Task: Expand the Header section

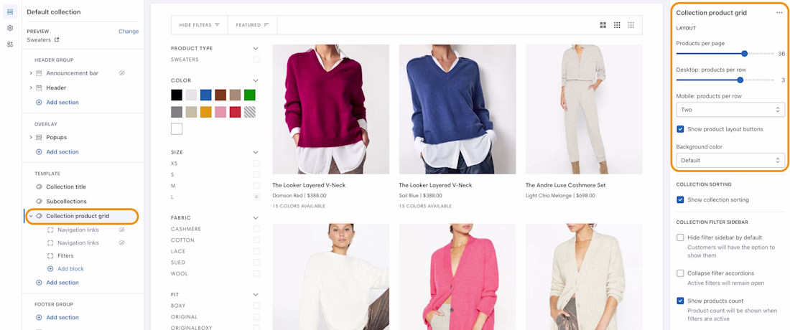Action: (x=31, y=88)
